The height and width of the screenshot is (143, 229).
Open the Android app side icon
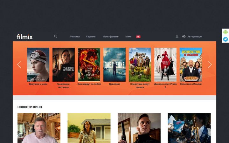(x=226, y=32)
